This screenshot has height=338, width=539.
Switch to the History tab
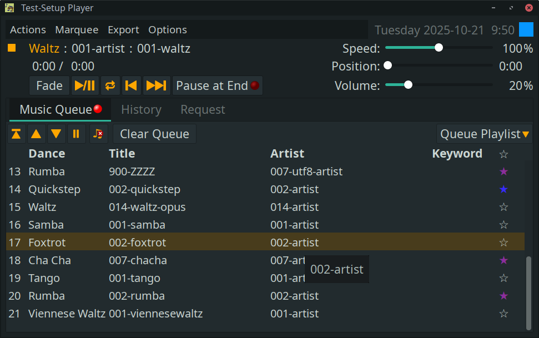tap(141, 109)
